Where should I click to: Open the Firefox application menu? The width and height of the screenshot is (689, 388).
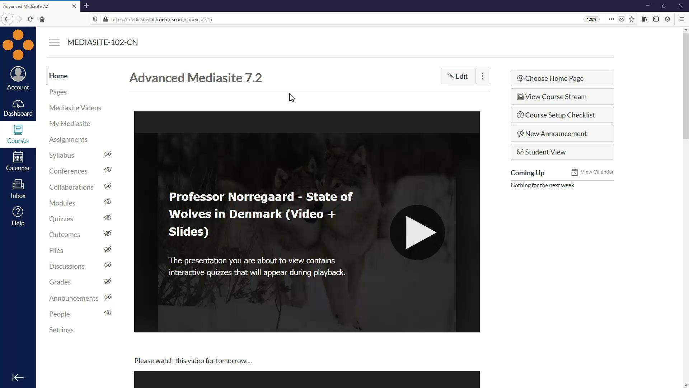point(682,19)
